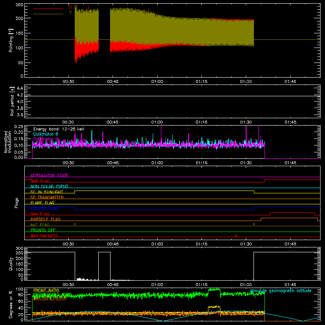Click the 80 tick on Degrees axis

point(21,295)
